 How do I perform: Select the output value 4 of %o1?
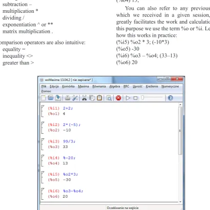point(64,114)
